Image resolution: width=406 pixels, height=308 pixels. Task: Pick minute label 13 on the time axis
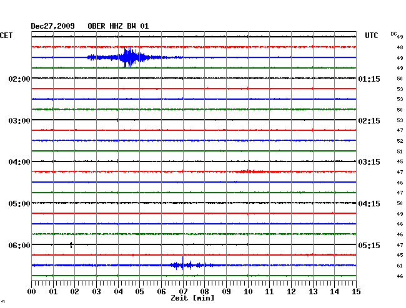click(313, 291)
